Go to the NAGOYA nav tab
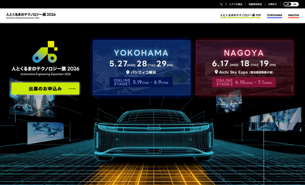 293,15
